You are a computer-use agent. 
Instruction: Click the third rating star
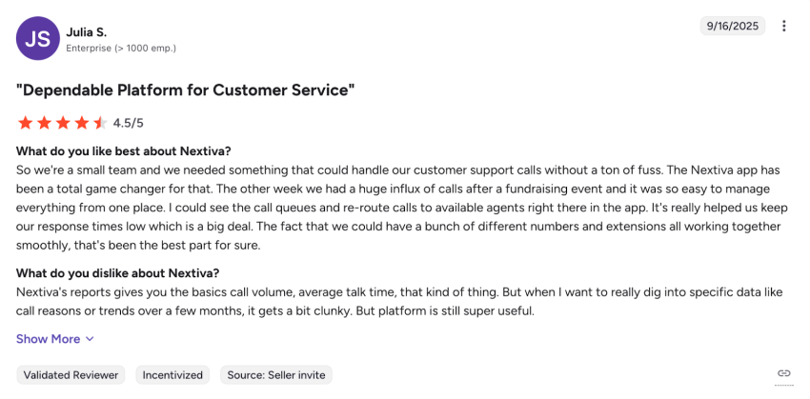(x=62, y=123)
